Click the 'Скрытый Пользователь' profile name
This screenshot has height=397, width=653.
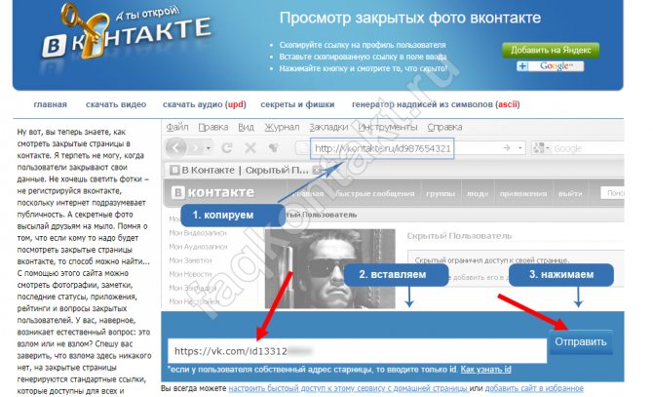pyautogui.click(x=459, y=236)
